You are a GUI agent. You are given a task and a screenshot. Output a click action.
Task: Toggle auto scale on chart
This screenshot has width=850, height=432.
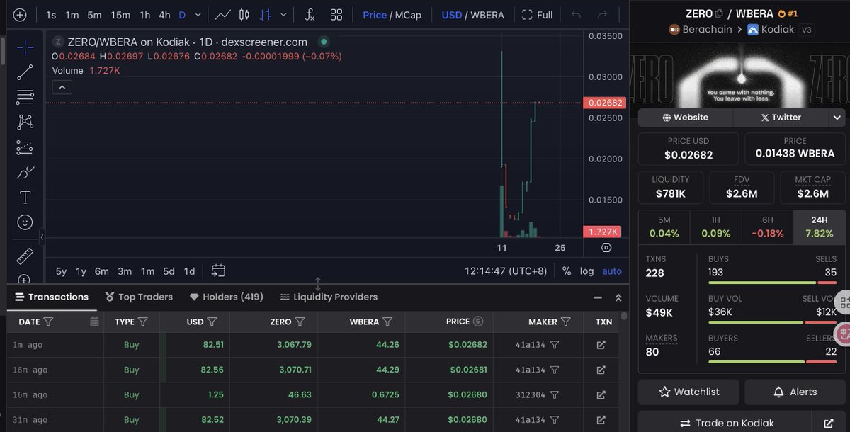click(612, 271)
